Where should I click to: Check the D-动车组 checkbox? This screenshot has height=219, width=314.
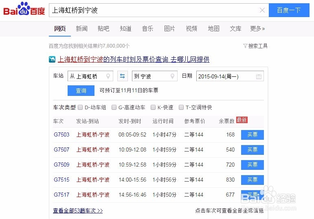coord(80,107)
